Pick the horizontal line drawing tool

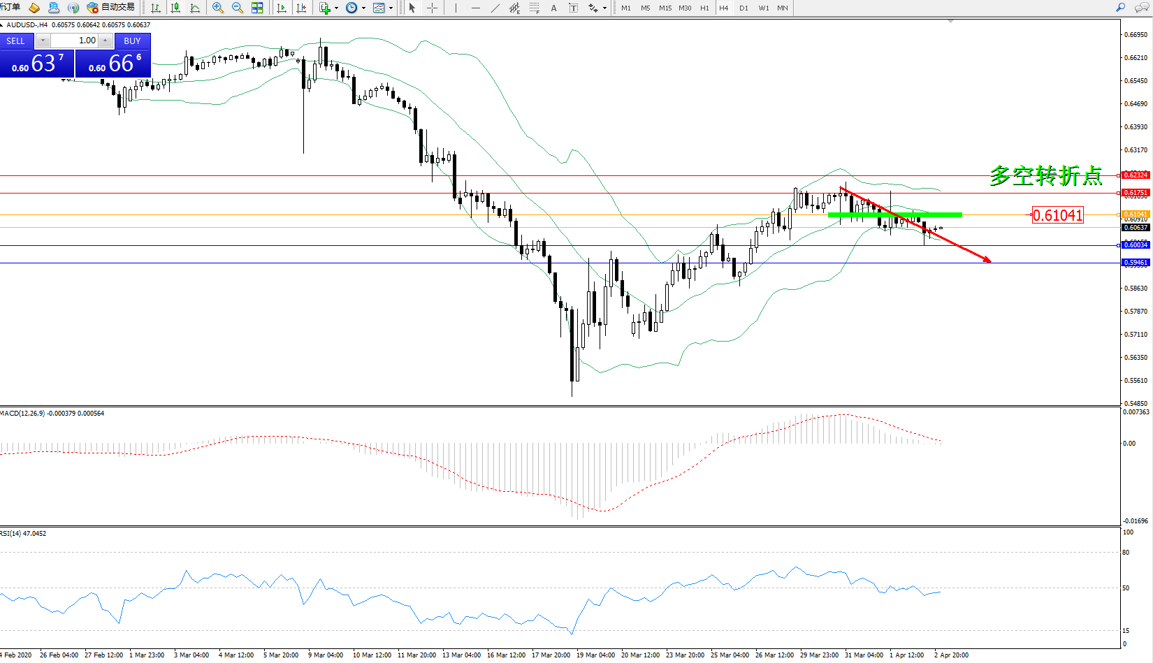pos(476,8)
